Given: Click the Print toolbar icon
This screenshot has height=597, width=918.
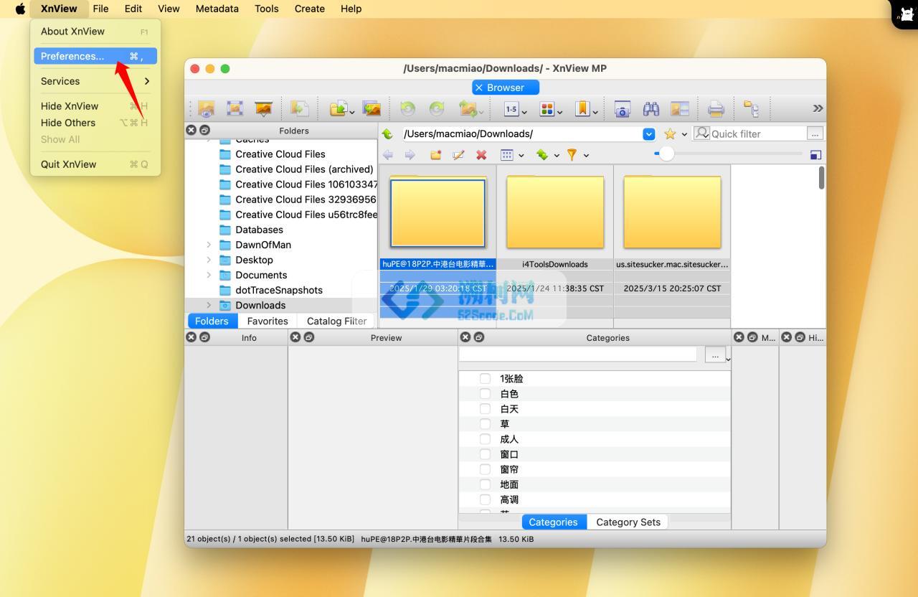Looking at the screenshot, I should pos(716,109).
